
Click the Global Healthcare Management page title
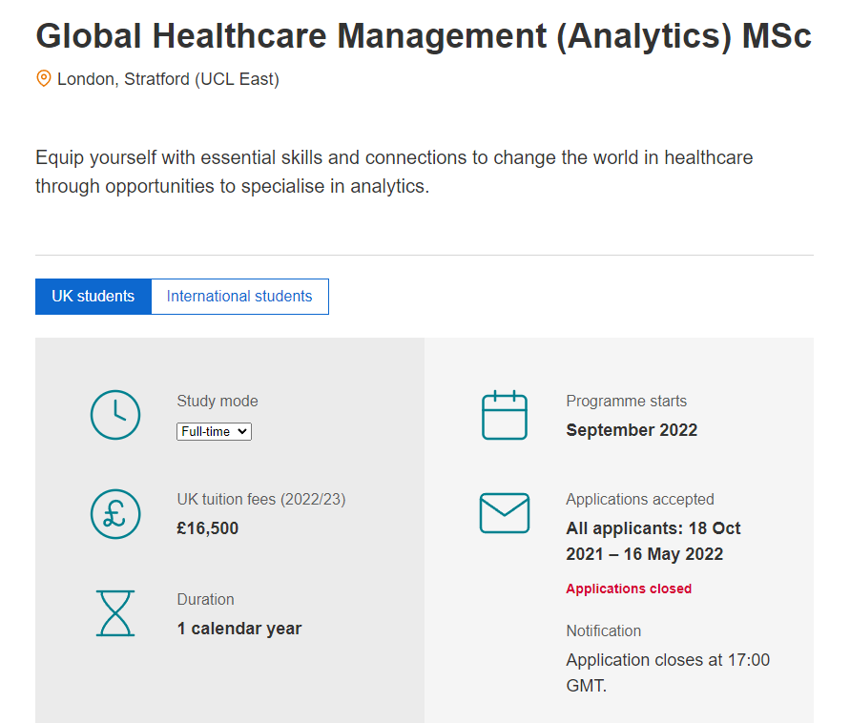pyautogui.click(x=424, y=36)
